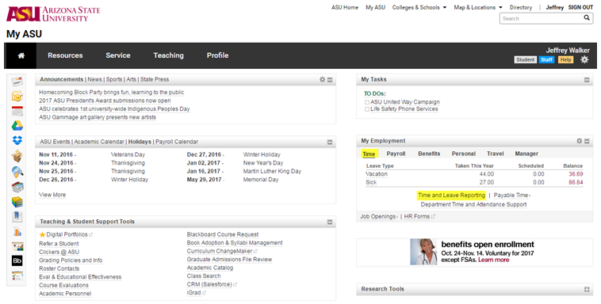The width and height of the screenshot is (601, 304).
Task: Open the Directory link in top navigation
Action: click(520, 7)
